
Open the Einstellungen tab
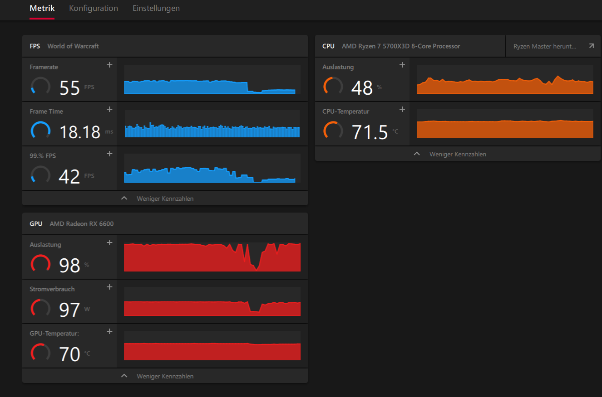(x=156, y=8)
